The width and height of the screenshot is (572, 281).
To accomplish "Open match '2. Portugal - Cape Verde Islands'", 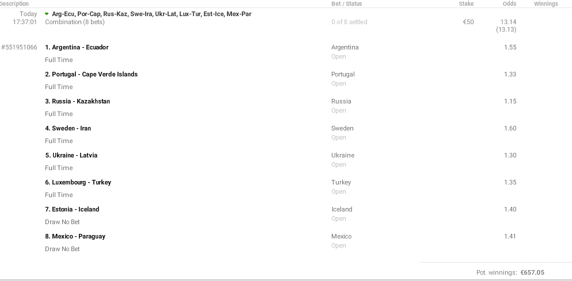I will (x=91, y=74).
